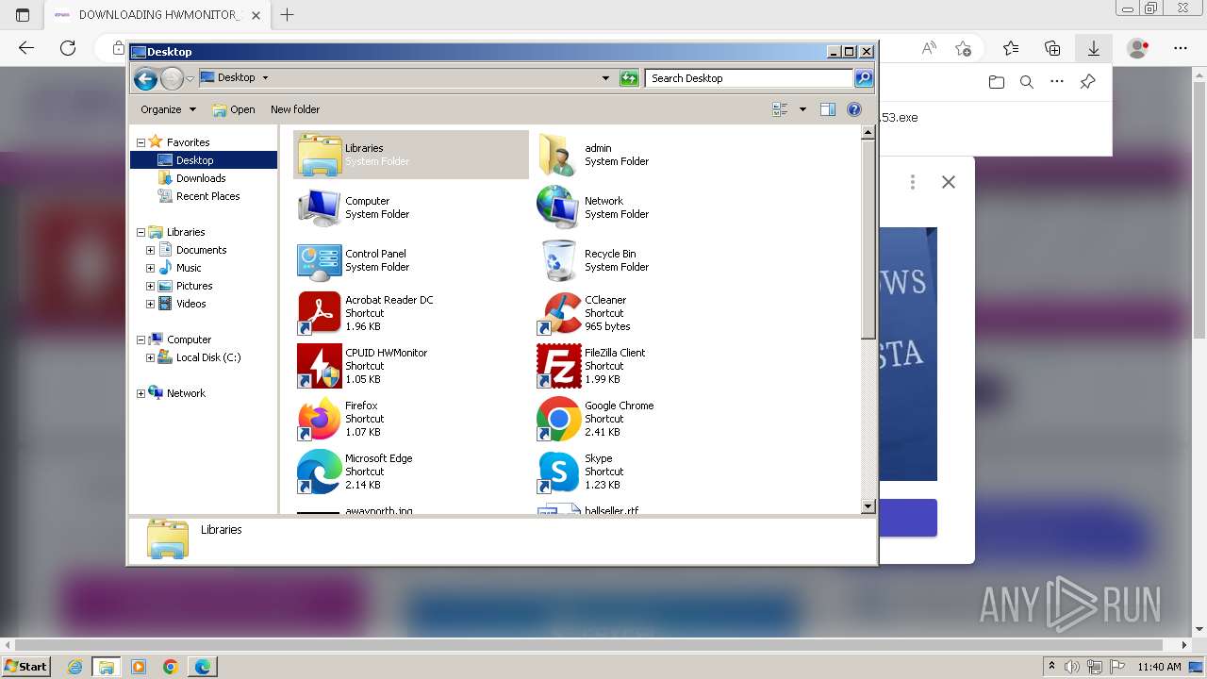Open Edge Settings and more menu
This screenshot has width=1207, height=679.
tap(1181, 48)
